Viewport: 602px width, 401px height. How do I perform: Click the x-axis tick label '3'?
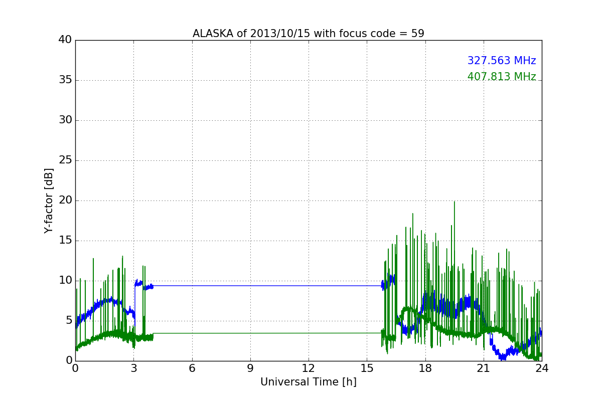(133, 368)
